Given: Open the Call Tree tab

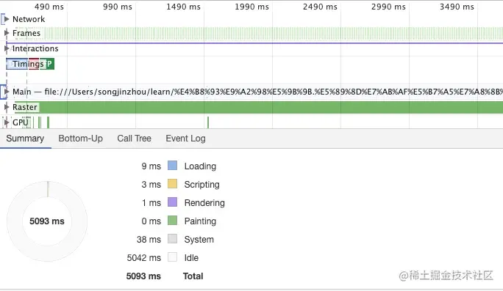Looking at the screenshot, I should click(x=134, y=139).
